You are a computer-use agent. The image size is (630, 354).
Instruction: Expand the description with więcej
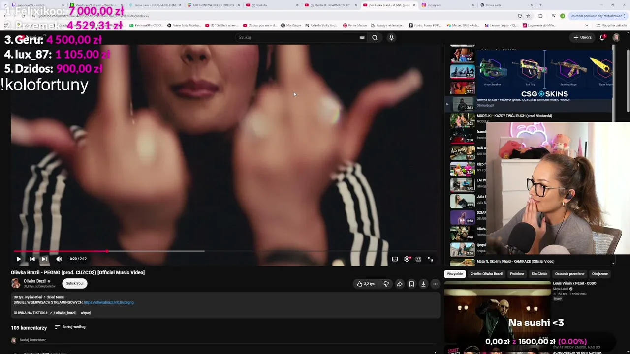pos(85,313)
